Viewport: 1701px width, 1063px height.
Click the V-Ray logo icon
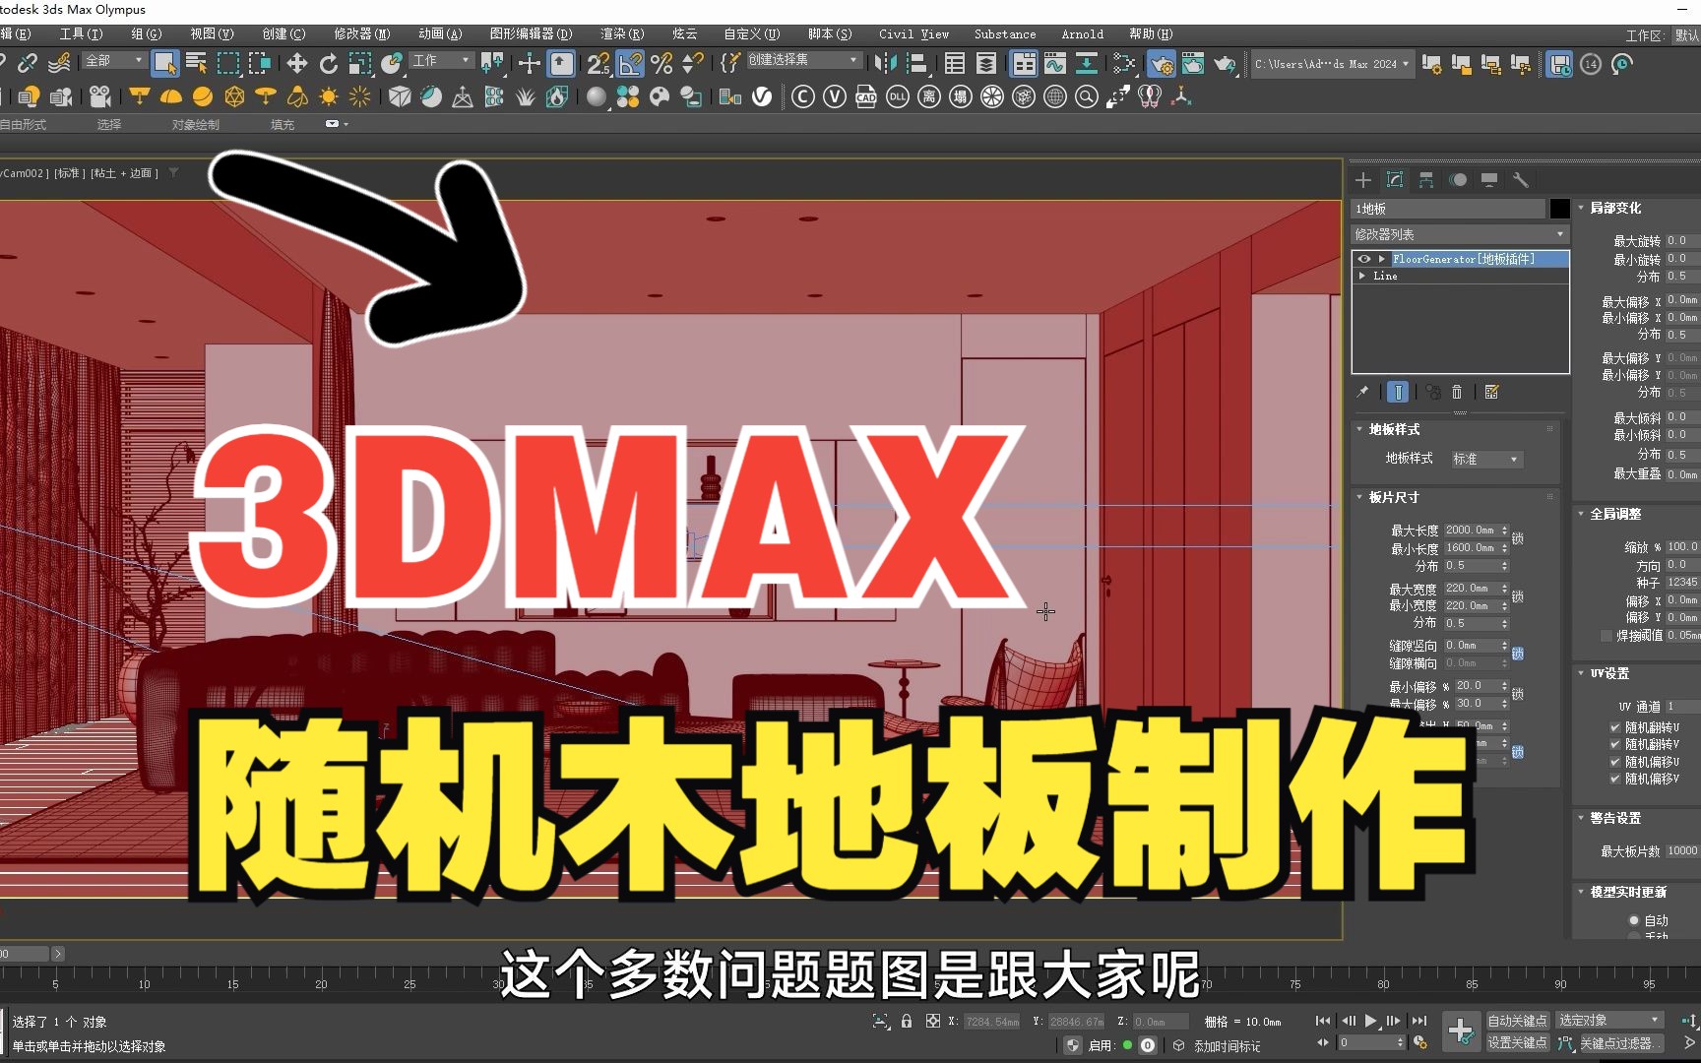click(762, 96)
